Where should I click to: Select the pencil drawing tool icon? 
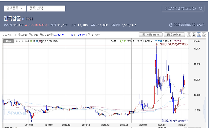coord(194,35)
